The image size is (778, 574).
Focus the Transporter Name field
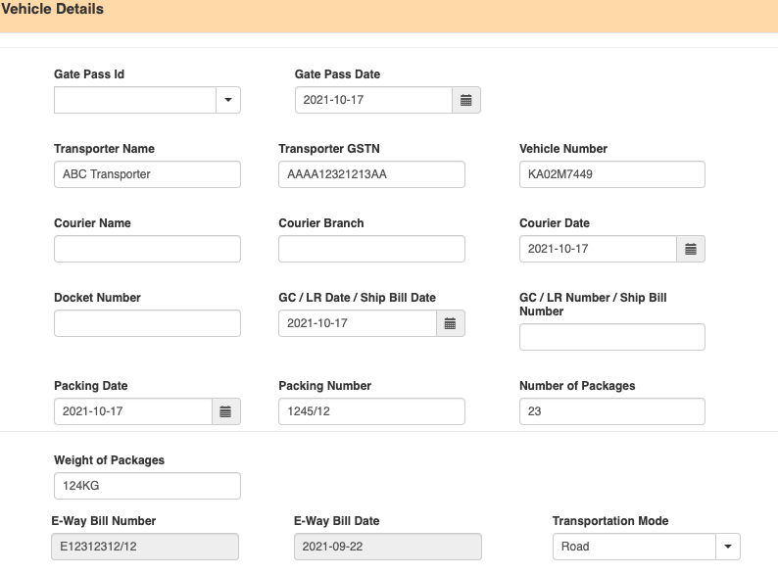[147, 174]
